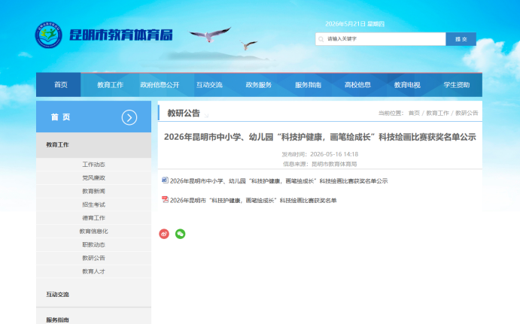
Task: Select 教育人才 in the sidebar
Action: (93, 271)
